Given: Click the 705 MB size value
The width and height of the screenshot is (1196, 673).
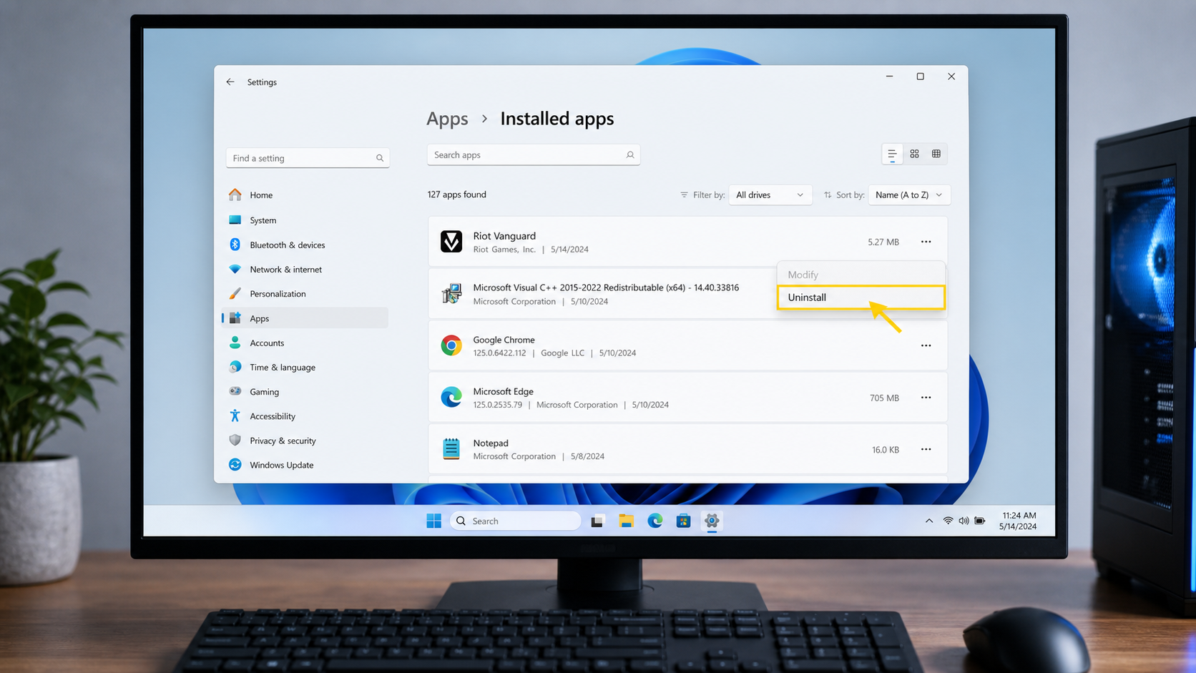Looking at the screenshot, I should [884, 398].
